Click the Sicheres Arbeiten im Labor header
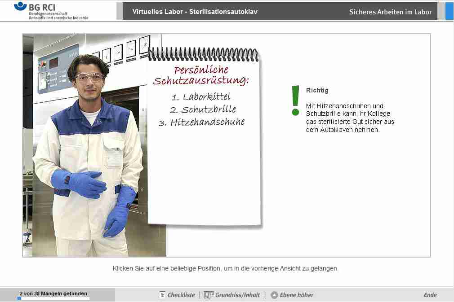454x302 pixels. pos(390,12)
